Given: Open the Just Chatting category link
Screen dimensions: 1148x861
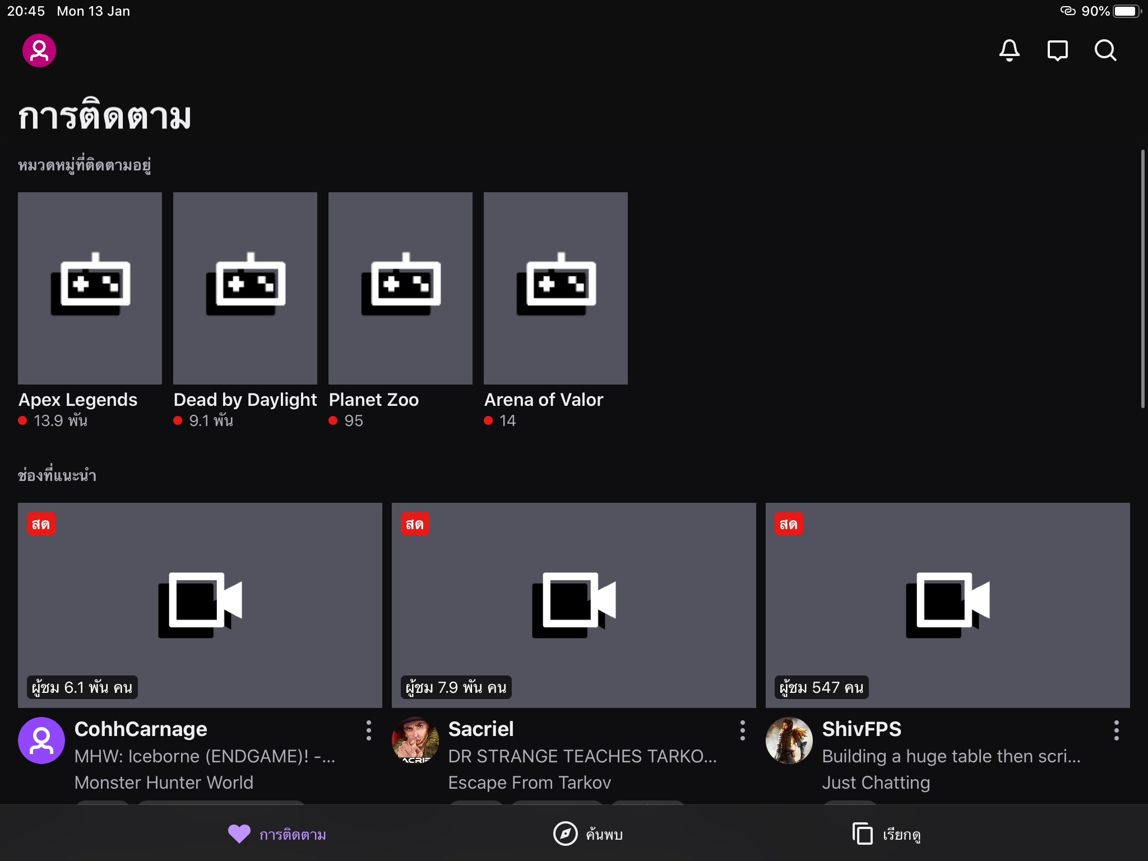Looking at the screenshot, I should [876, 783].
